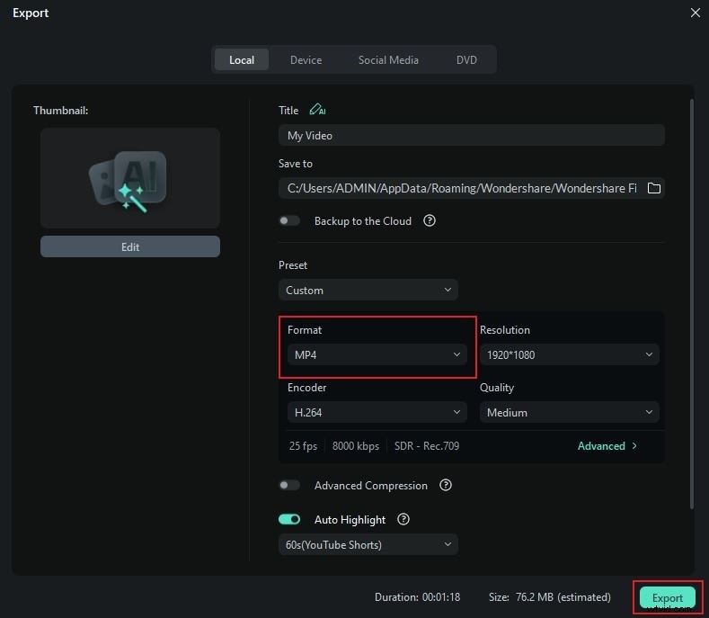
Task: Turn on the Advanced Compression toggle
Action: [x=289, y=485]
